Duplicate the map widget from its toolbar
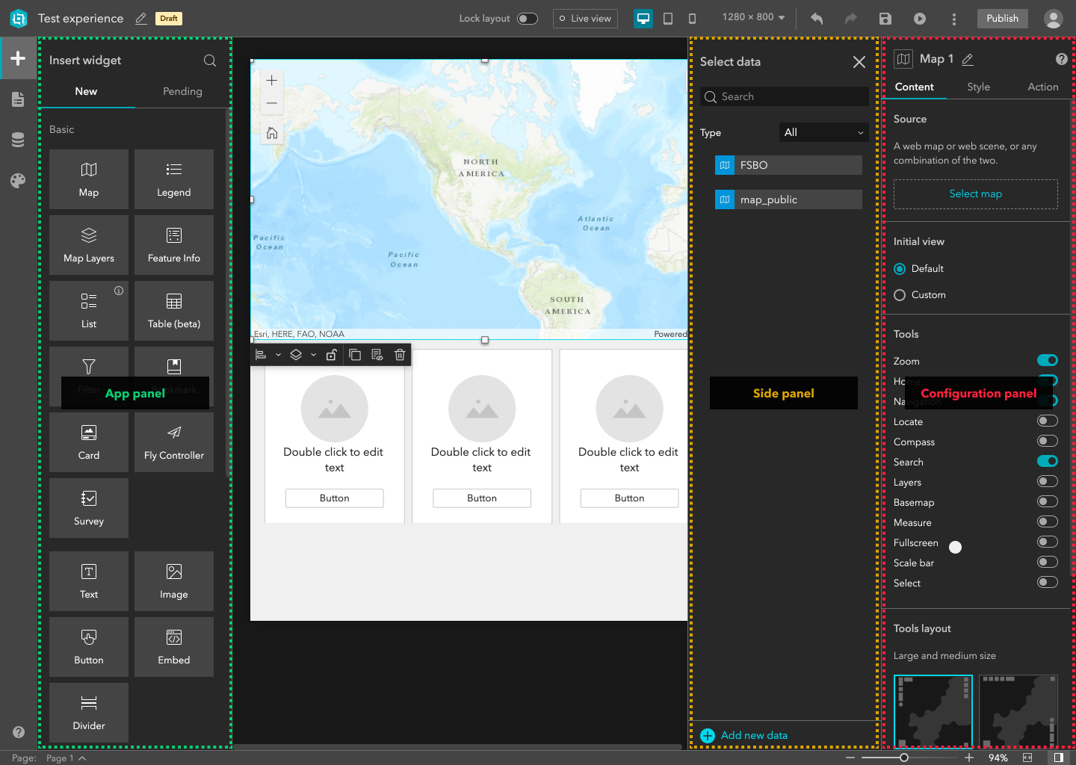This screenshot has height=765, width=1076. pos(355,354)
